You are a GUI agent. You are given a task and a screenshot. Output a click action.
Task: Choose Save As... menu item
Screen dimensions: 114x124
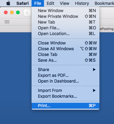click(65, 60)
